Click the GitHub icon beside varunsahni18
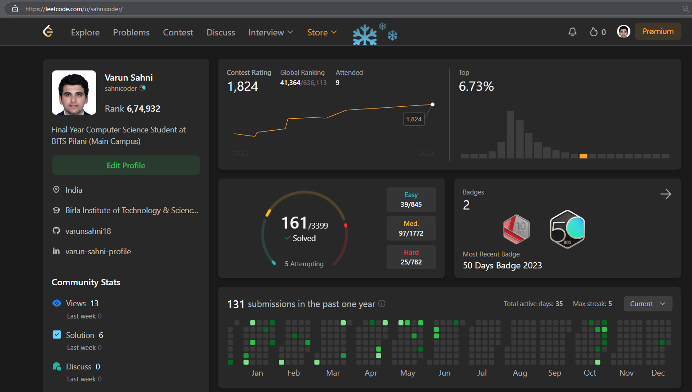The height and width of the screenshot is (392, 692). (x=56, y=231)
